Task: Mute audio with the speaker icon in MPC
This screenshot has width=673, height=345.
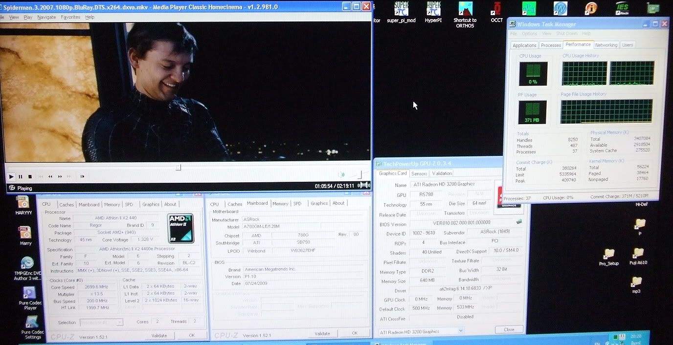Action: click(x=341, y=174)
